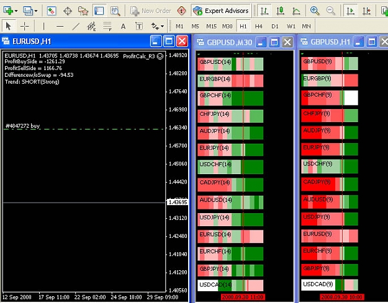Select the Horizontal Line drawing tool

pos(60,26)
